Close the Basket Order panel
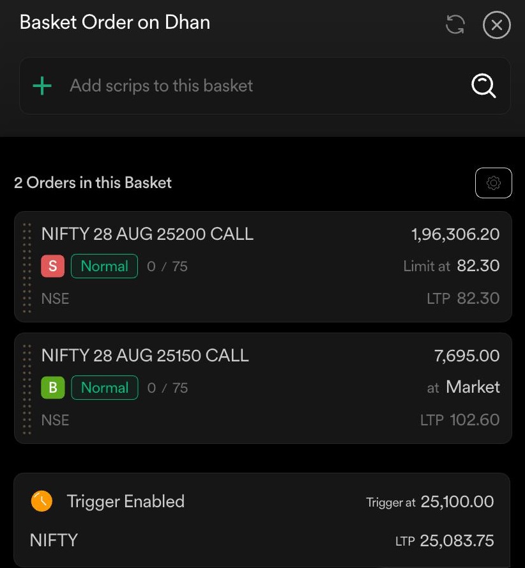 [x=496, y=26]
